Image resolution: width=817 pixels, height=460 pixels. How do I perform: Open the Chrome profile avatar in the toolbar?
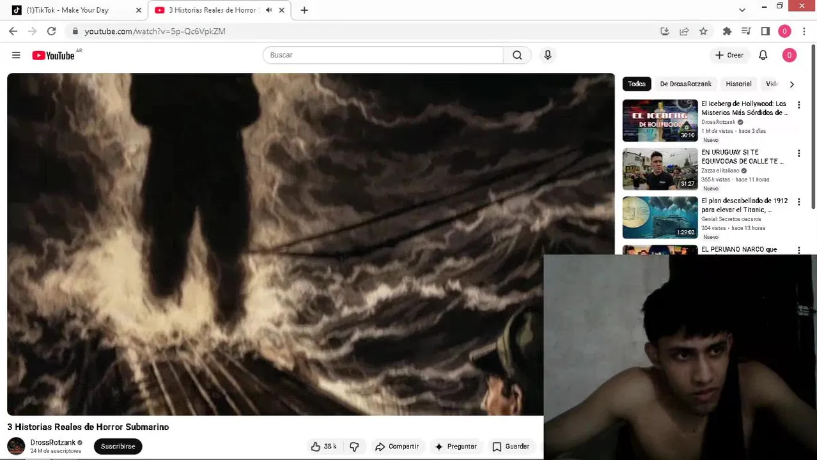click(x=784, y=31)
